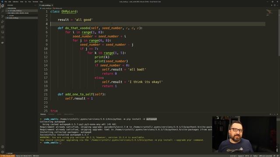280x157 pixels.
Task: Expand the .vscode folder
Action: (21, 16)
